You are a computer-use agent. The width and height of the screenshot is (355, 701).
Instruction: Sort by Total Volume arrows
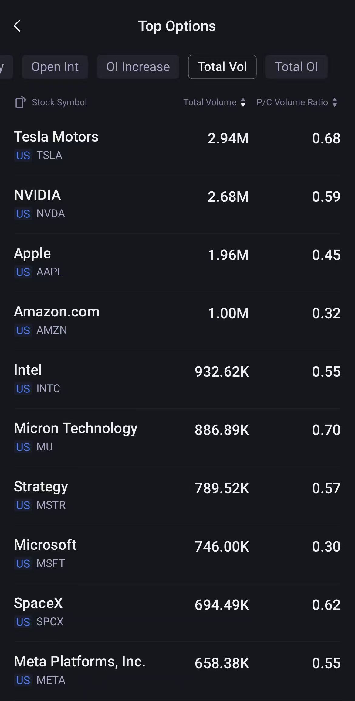tap(243, 102)
